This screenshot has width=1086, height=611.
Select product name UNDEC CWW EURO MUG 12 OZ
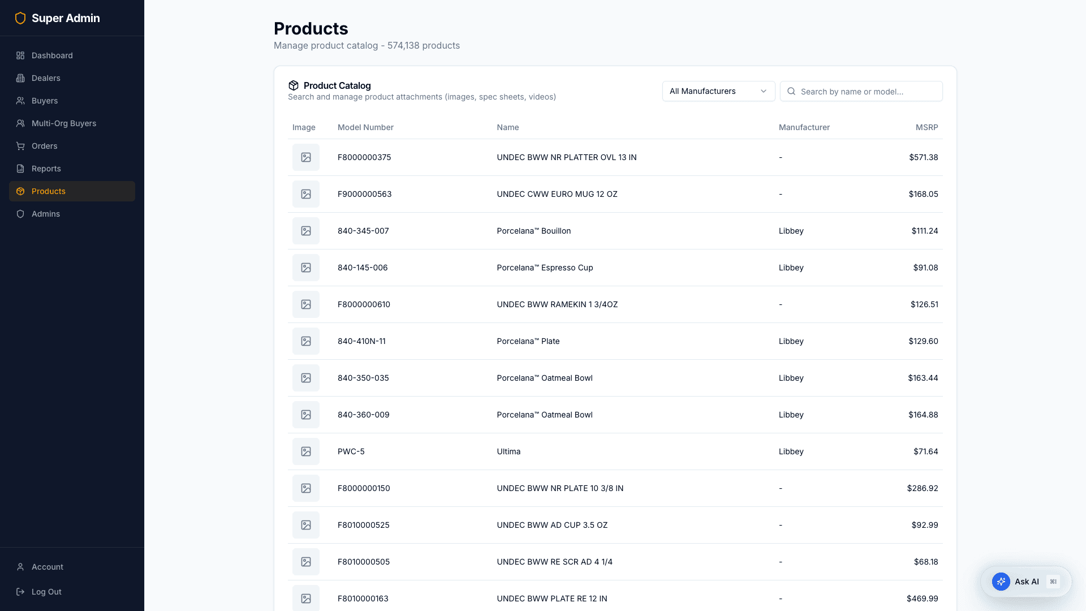[557, 194]
